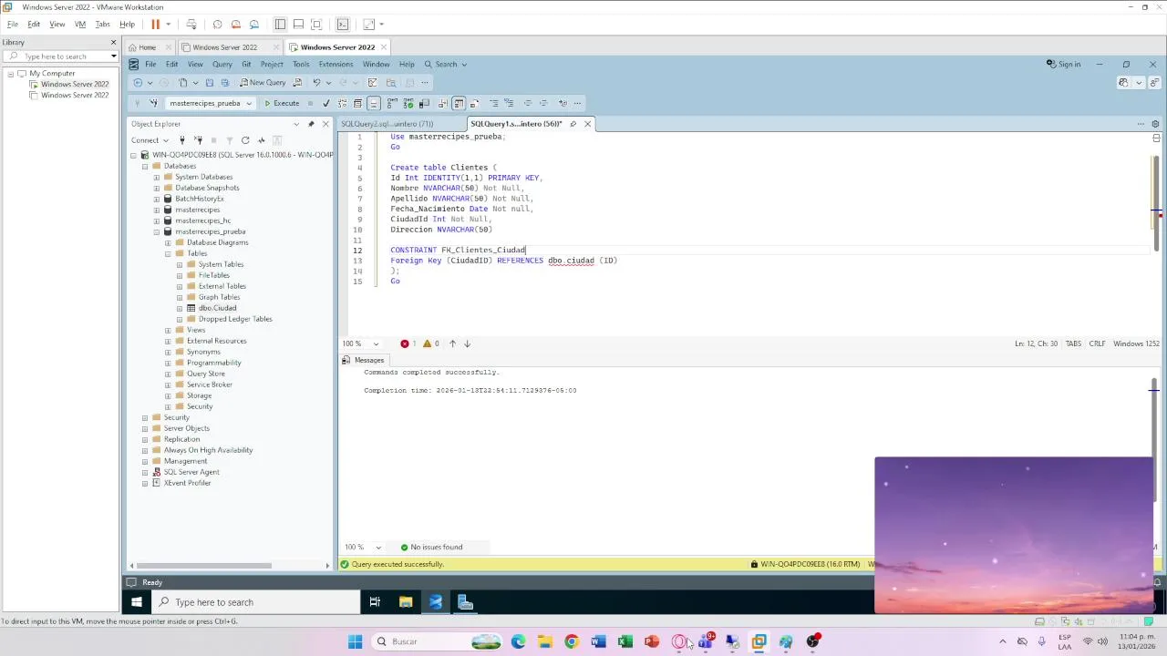The width and height of the screenshot is (1167, 656).
Task: Refresh the Object Explorer tree
Action: coord(245,140)
